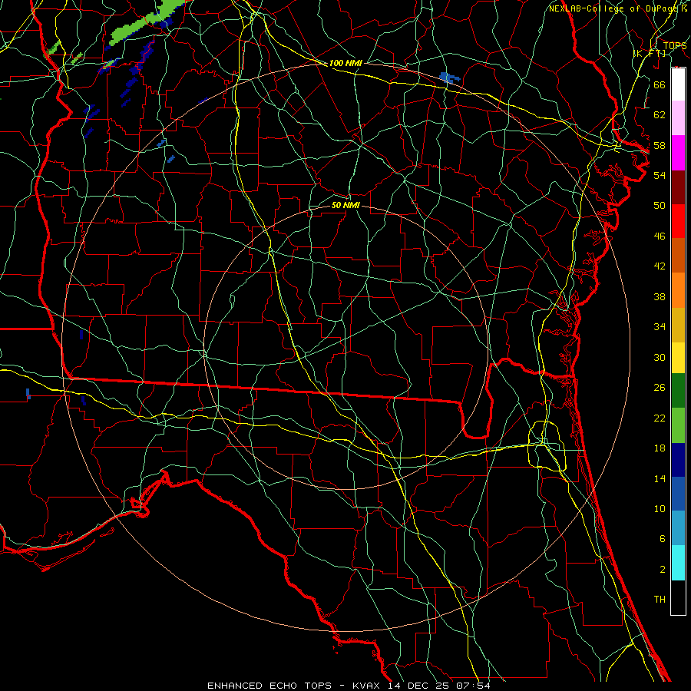The height and width of the screenshot is (691, 691).
Task: Click the "66" legend value
Action: pyautogui.click(x=660, y=84)
